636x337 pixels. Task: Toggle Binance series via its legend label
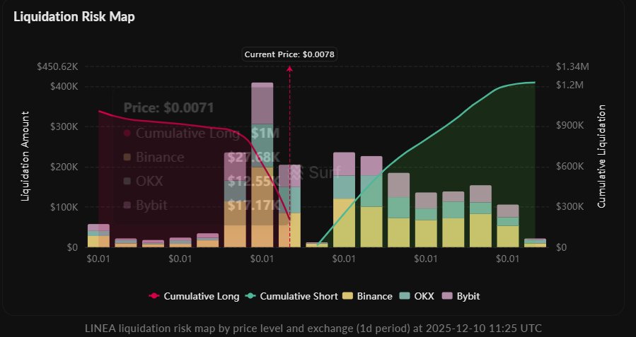pos(372,296)
